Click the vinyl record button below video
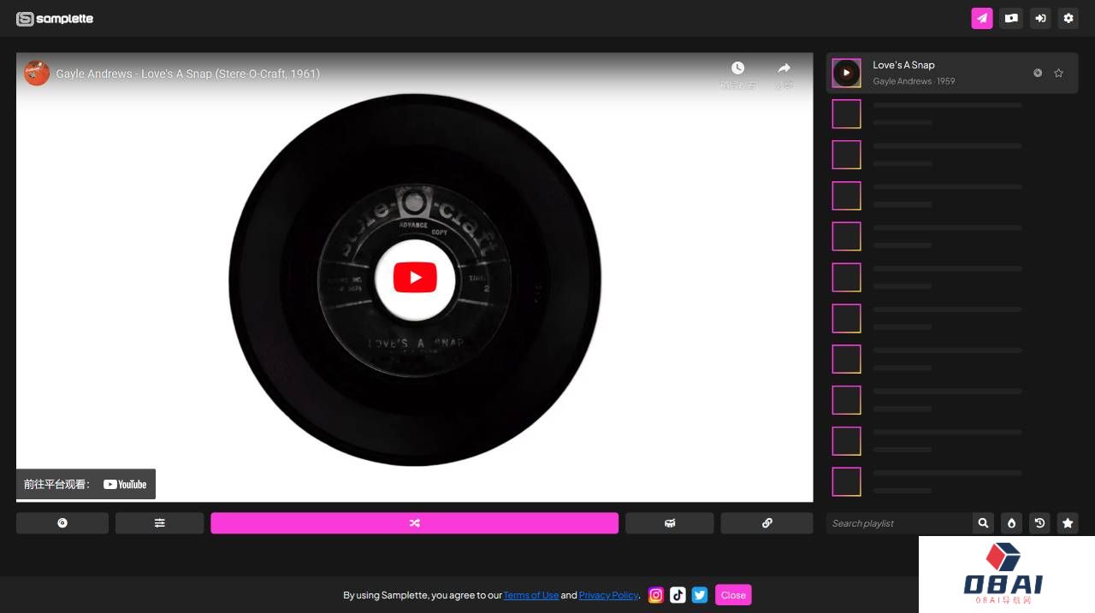This screenshot has height=613, width=1095. coord(62,523)
